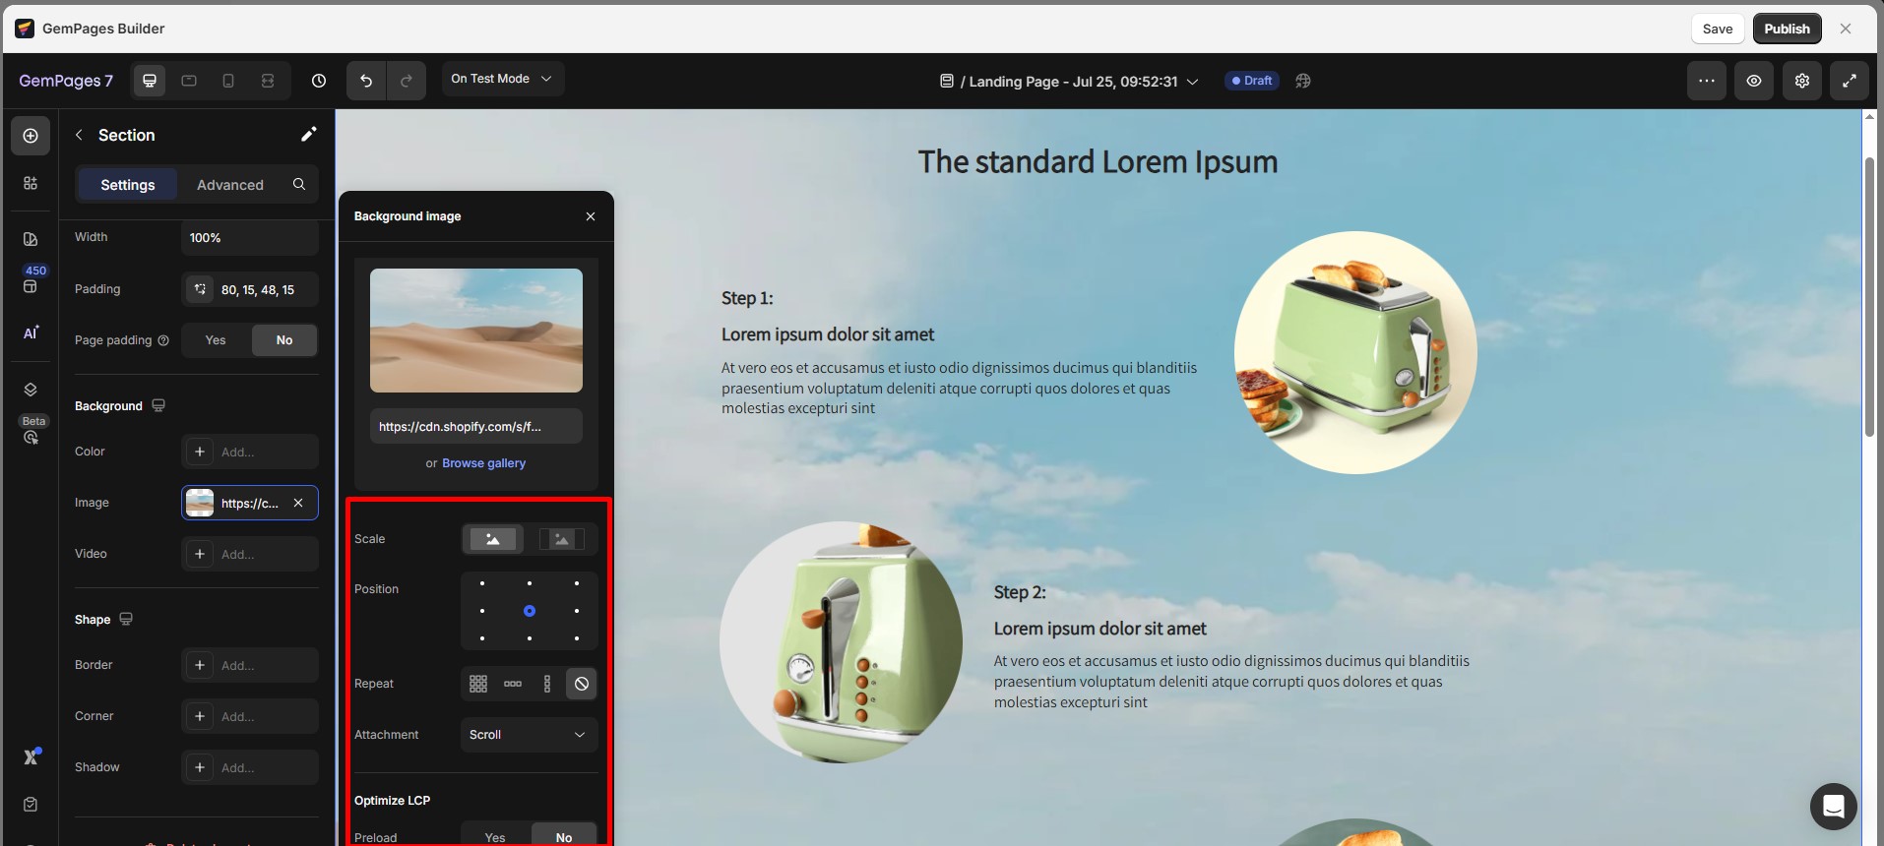
Task: Click the desert background image thumbnail
Action: coord(476,331)
